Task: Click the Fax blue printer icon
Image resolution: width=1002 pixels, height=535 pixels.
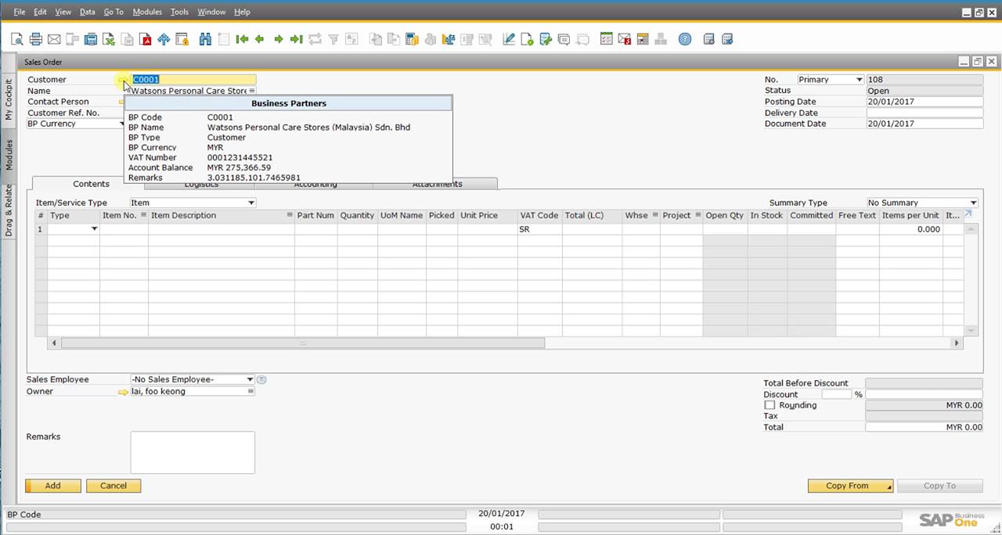Action: click(x=91, y=39)
